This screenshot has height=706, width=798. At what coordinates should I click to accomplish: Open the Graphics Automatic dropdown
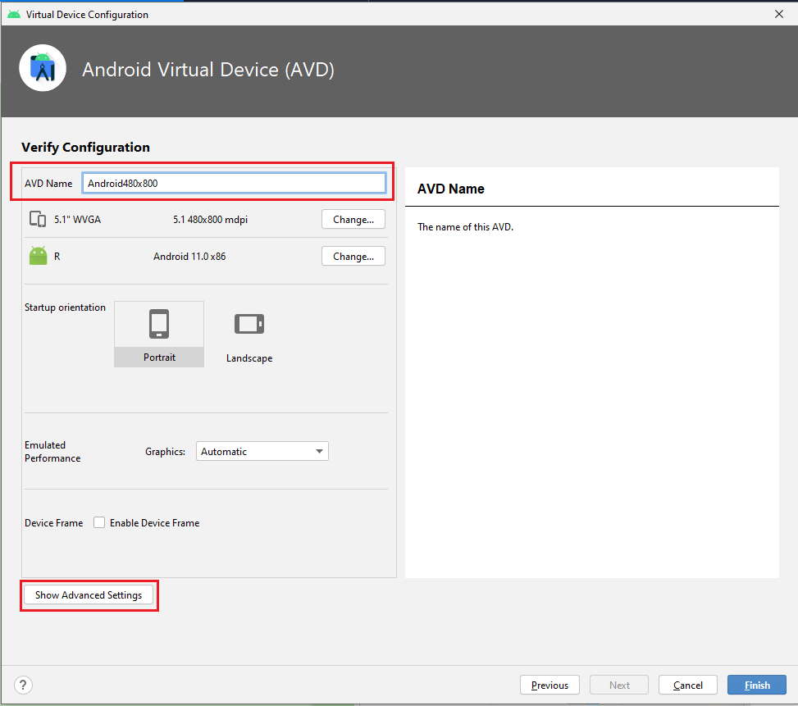coord(262,451)
